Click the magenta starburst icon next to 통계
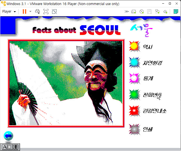This screenshot has height=151, width=181. coord(134,78)
